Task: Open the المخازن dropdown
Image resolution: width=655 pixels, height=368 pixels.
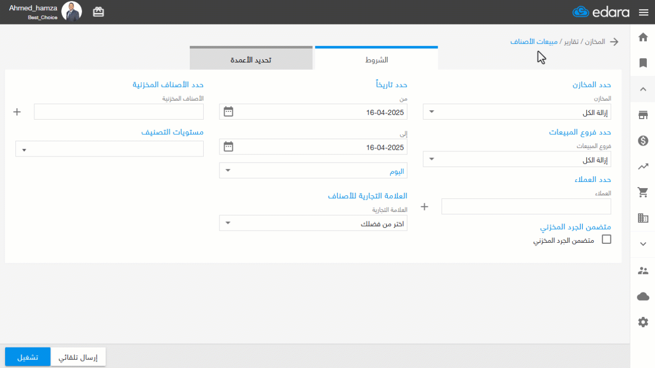Action: click(x=517, y=112)
